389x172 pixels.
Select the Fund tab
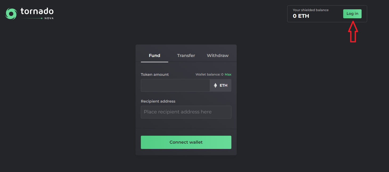tap(154, 55)
